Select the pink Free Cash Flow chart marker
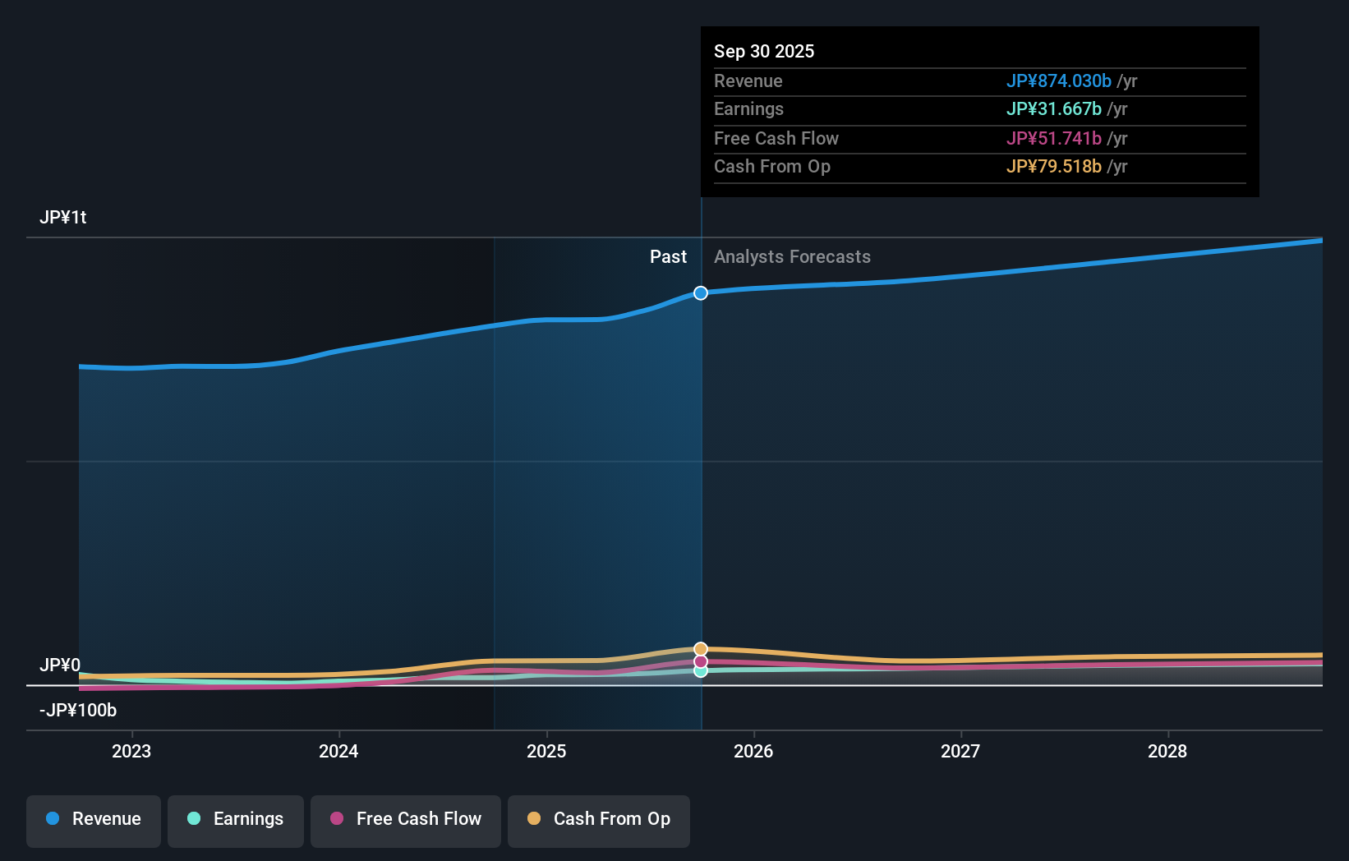This screenshot has height=861, width=1349. click(700, 661)
